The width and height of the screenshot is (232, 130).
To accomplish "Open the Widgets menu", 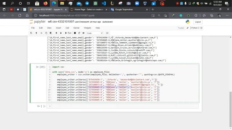I will (x=87, y=28).
